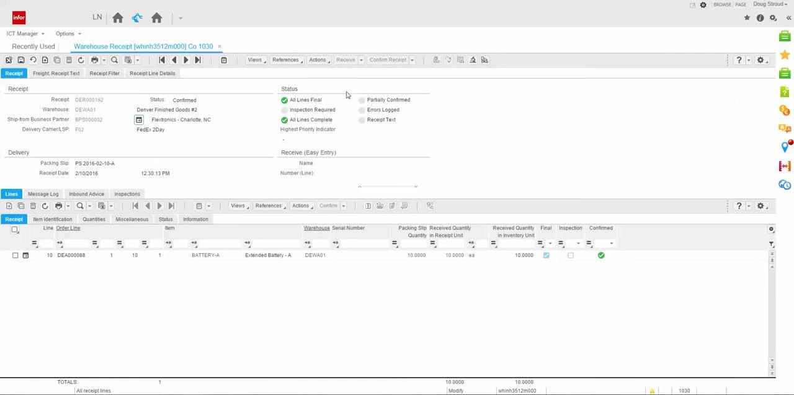Toggle the select-all checkbox in lines header
Image resolution: width=794 pixels, height=395 pixels.
coord(15,230)
